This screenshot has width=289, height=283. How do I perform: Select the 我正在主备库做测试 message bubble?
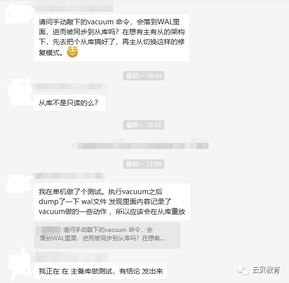[x=100, y=271]
